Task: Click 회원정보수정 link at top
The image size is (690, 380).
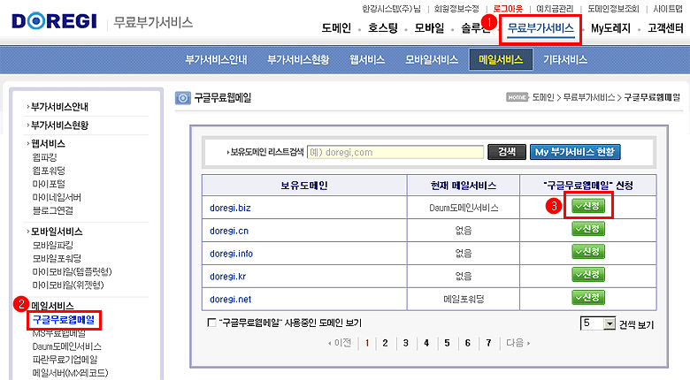Action: pos(456,9)
